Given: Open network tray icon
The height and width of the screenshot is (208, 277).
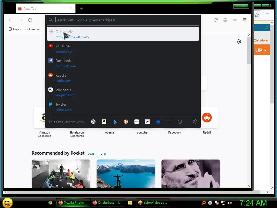Looking at the screenshot, I should (x=223, y=203).
